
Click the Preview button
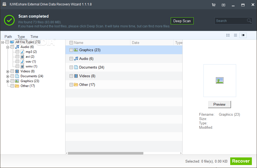pyautogui.click(x=219, y=104)
